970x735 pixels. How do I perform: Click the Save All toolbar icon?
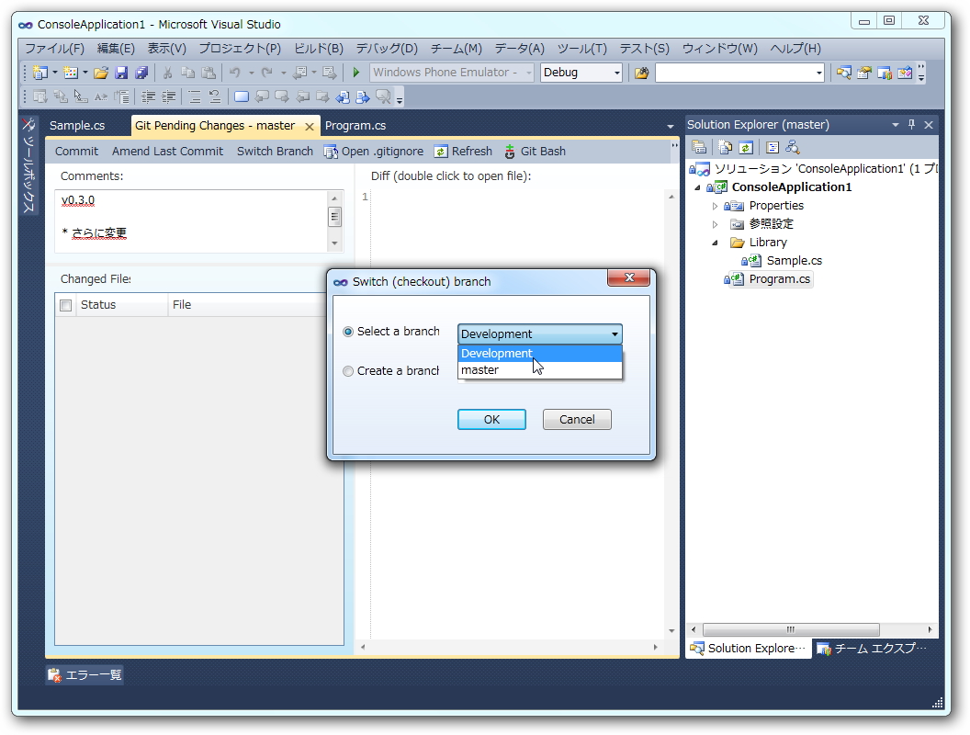coord(141,73)
